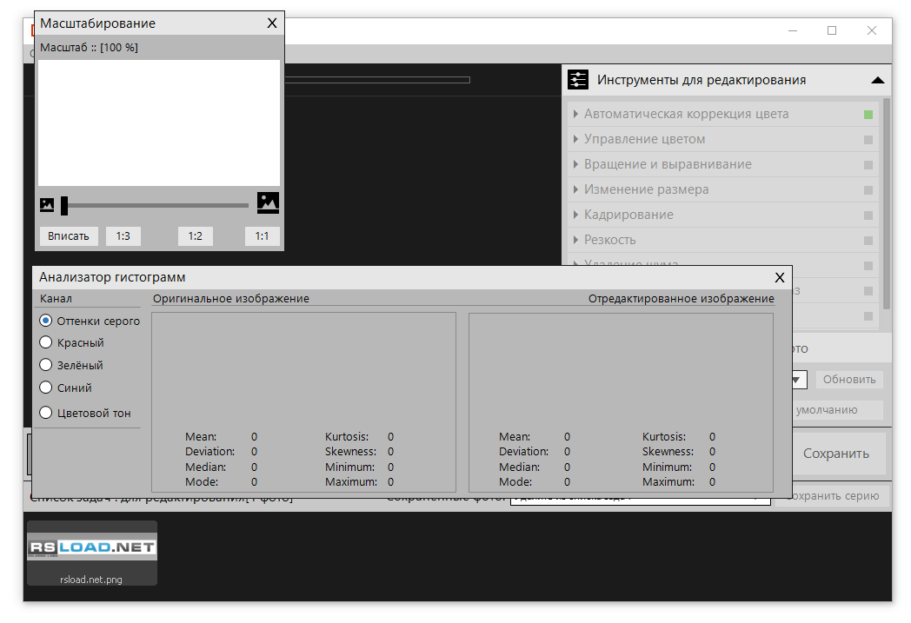Click the Сохранить серию button

click(832, 496)
